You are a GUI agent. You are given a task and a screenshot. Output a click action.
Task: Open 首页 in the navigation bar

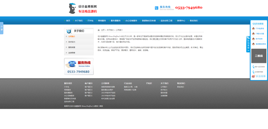(x=68, y=21)
